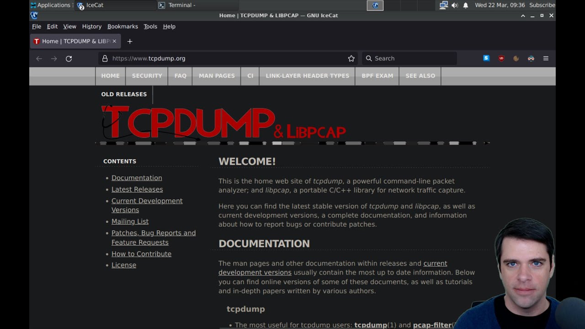
Task: Bookmark this page with the star
Action: tap(351, 58)
